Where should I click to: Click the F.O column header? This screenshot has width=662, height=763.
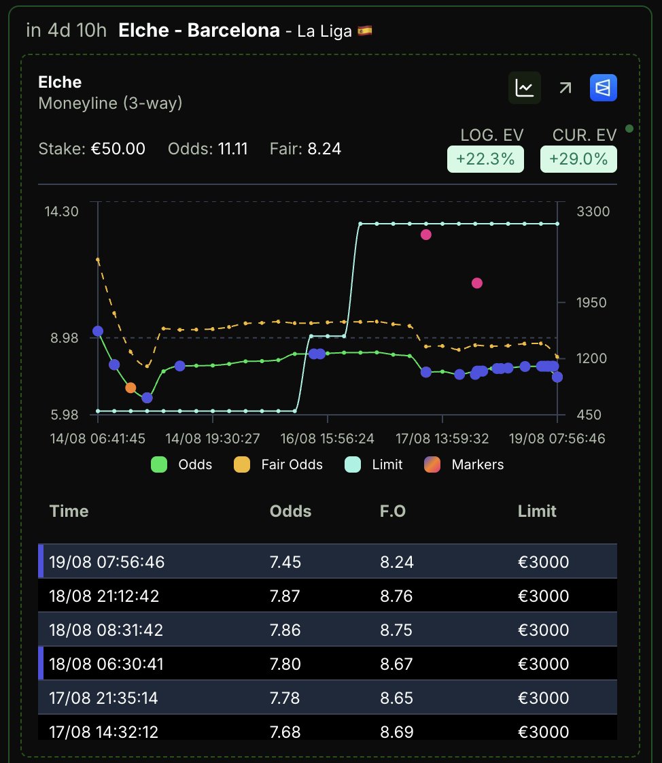[x=393, y=511]
